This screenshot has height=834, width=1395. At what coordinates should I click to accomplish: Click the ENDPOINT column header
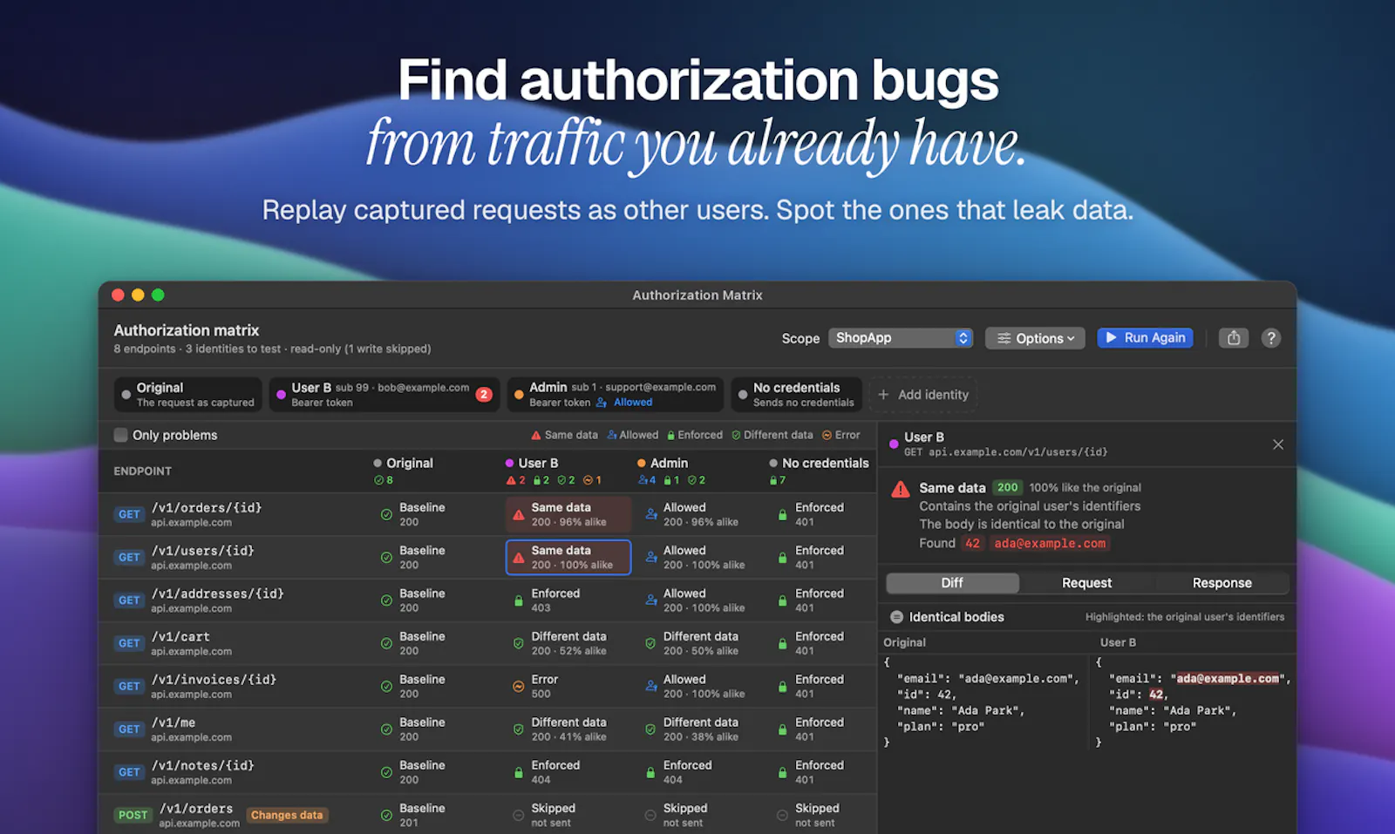click(x=143, y=471)
